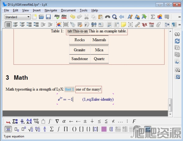Click the foot 1 footnote inset

coord(70,89)
